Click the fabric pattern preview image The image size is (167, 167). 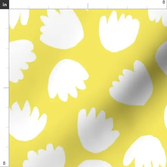click(x=88, y=88)
